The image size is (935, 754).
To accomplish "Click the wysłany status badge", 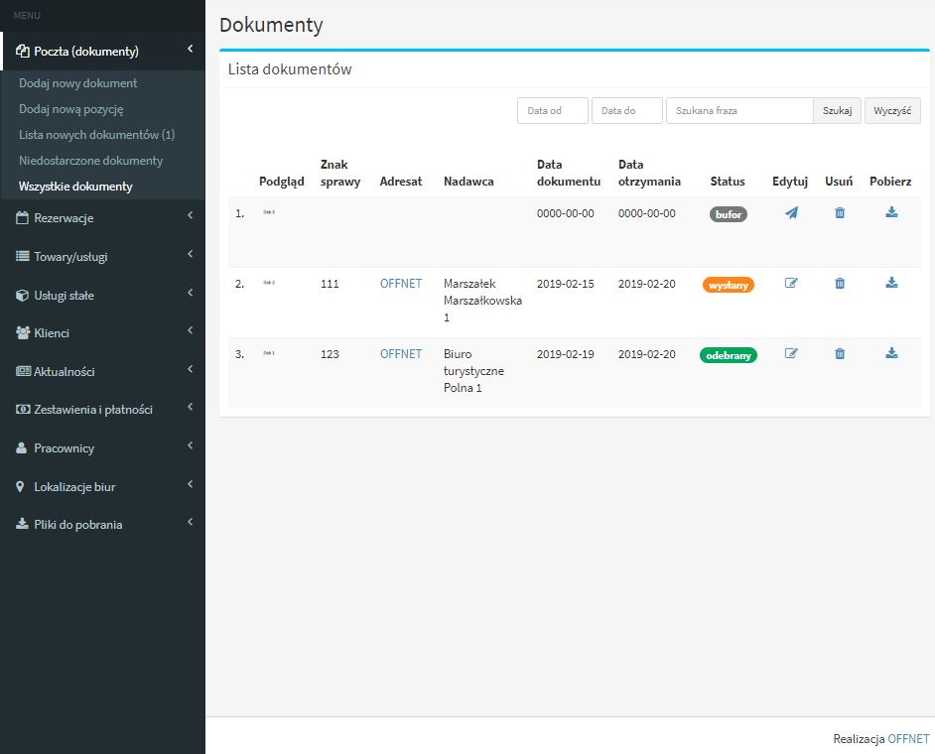I will (x=729, y=285).
